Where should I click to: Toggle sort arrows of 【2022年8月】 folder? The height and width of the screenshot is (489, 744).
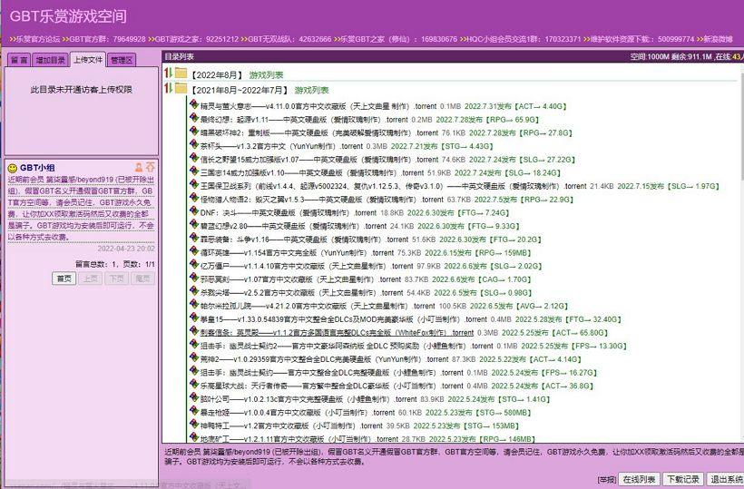tap(168, 73)
